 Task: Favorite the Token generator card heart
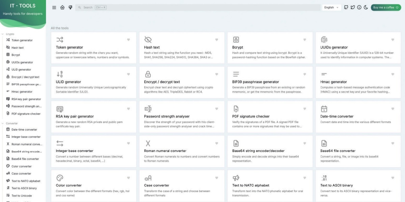click(128, 40)
